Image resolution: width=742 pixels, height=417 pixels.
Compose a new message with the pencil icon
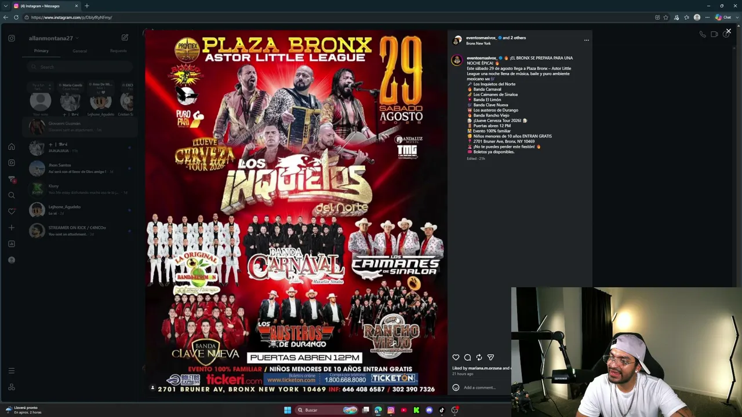pyautogui.click(x=125, y=38)
